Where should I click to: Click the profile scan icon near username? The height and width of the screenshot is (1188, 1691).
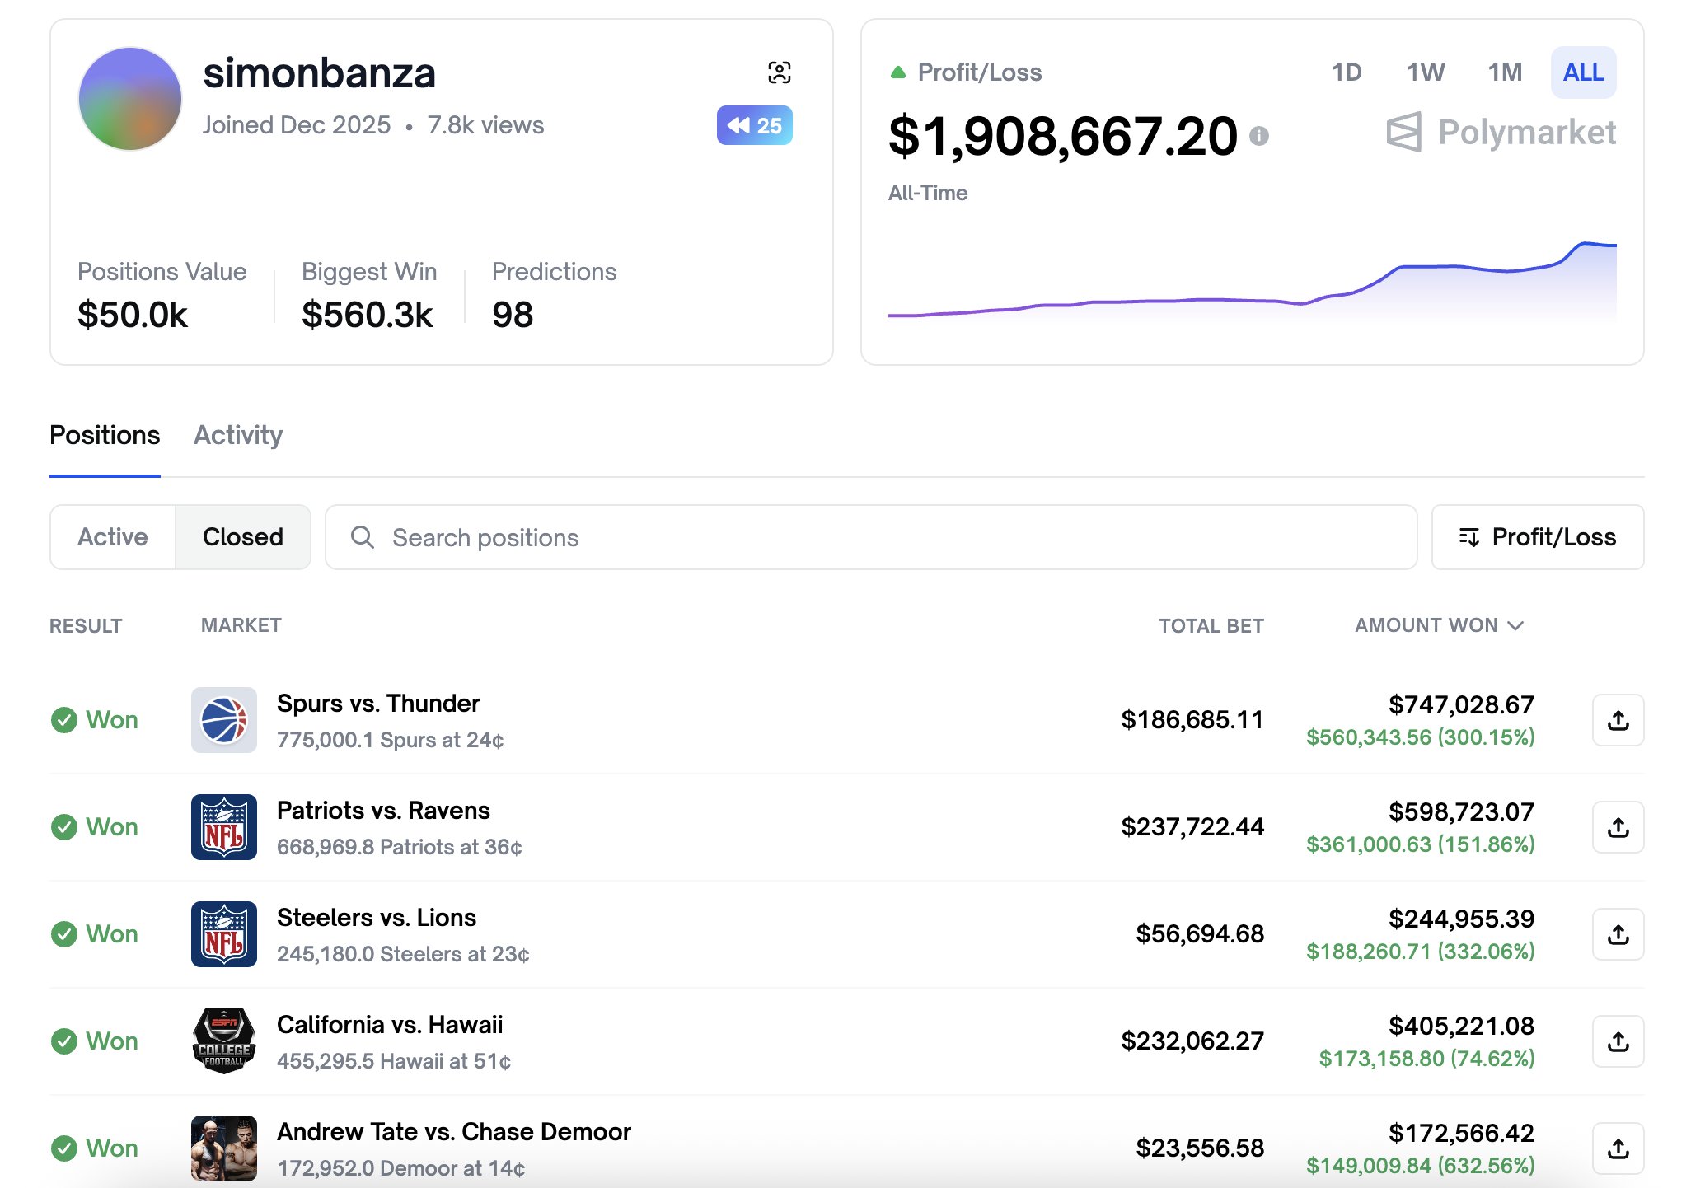(779, 72)
